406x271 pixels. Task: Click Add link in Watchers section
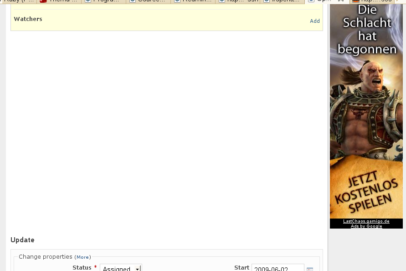click(314, 21)
